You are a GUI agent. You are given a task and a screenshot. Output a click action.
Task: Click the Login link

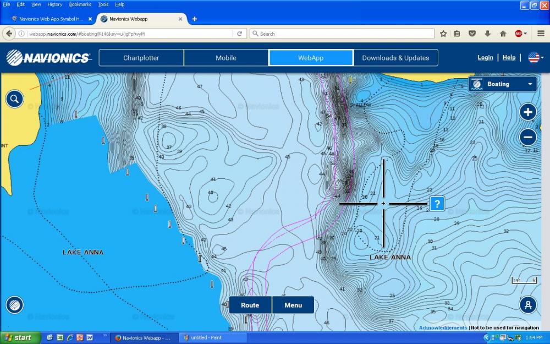point(485,58)
